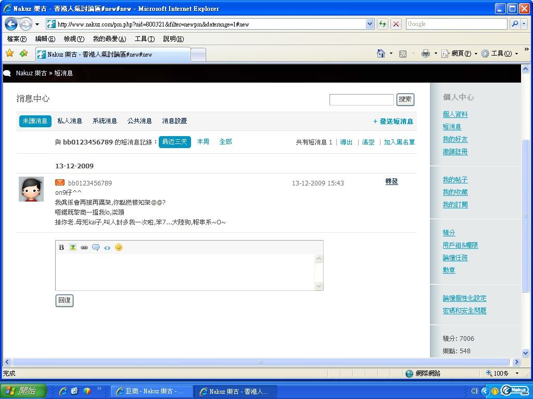
Task: Click the quote bubble icon in reply editor
Action: (x=96, y=247)
